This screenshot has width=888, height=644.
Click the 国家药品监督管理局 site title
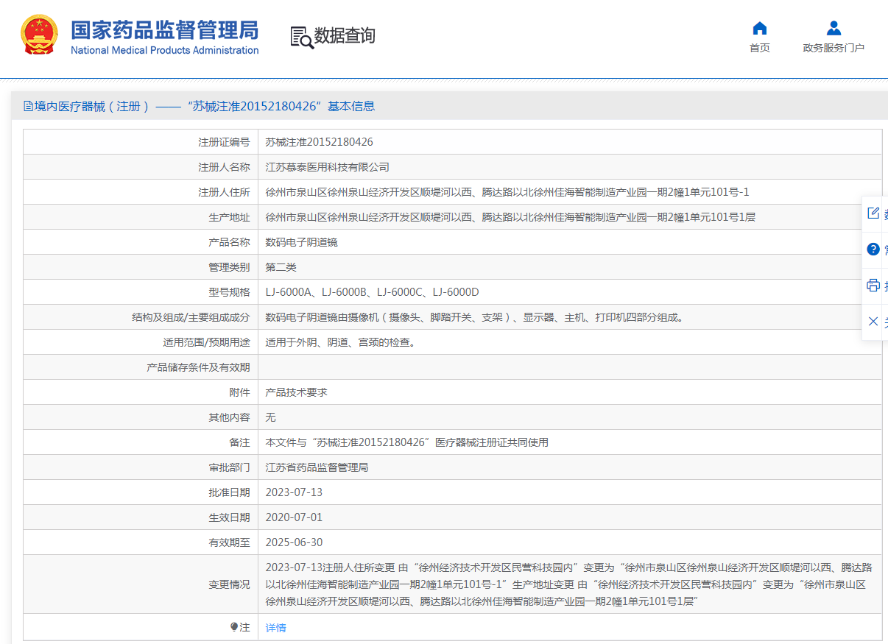[165, 29]
